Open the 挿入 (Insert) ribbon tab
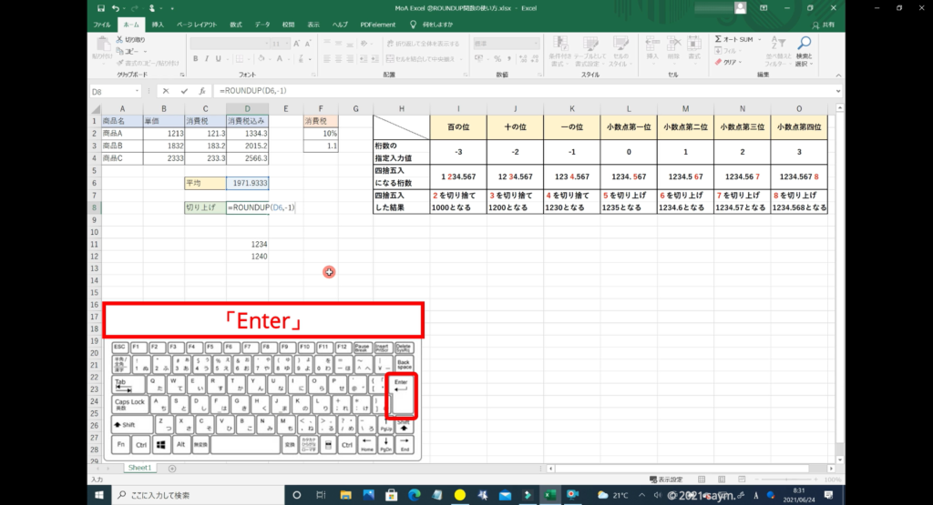Viewport: 933px width, 505px height. coord(158,25)
